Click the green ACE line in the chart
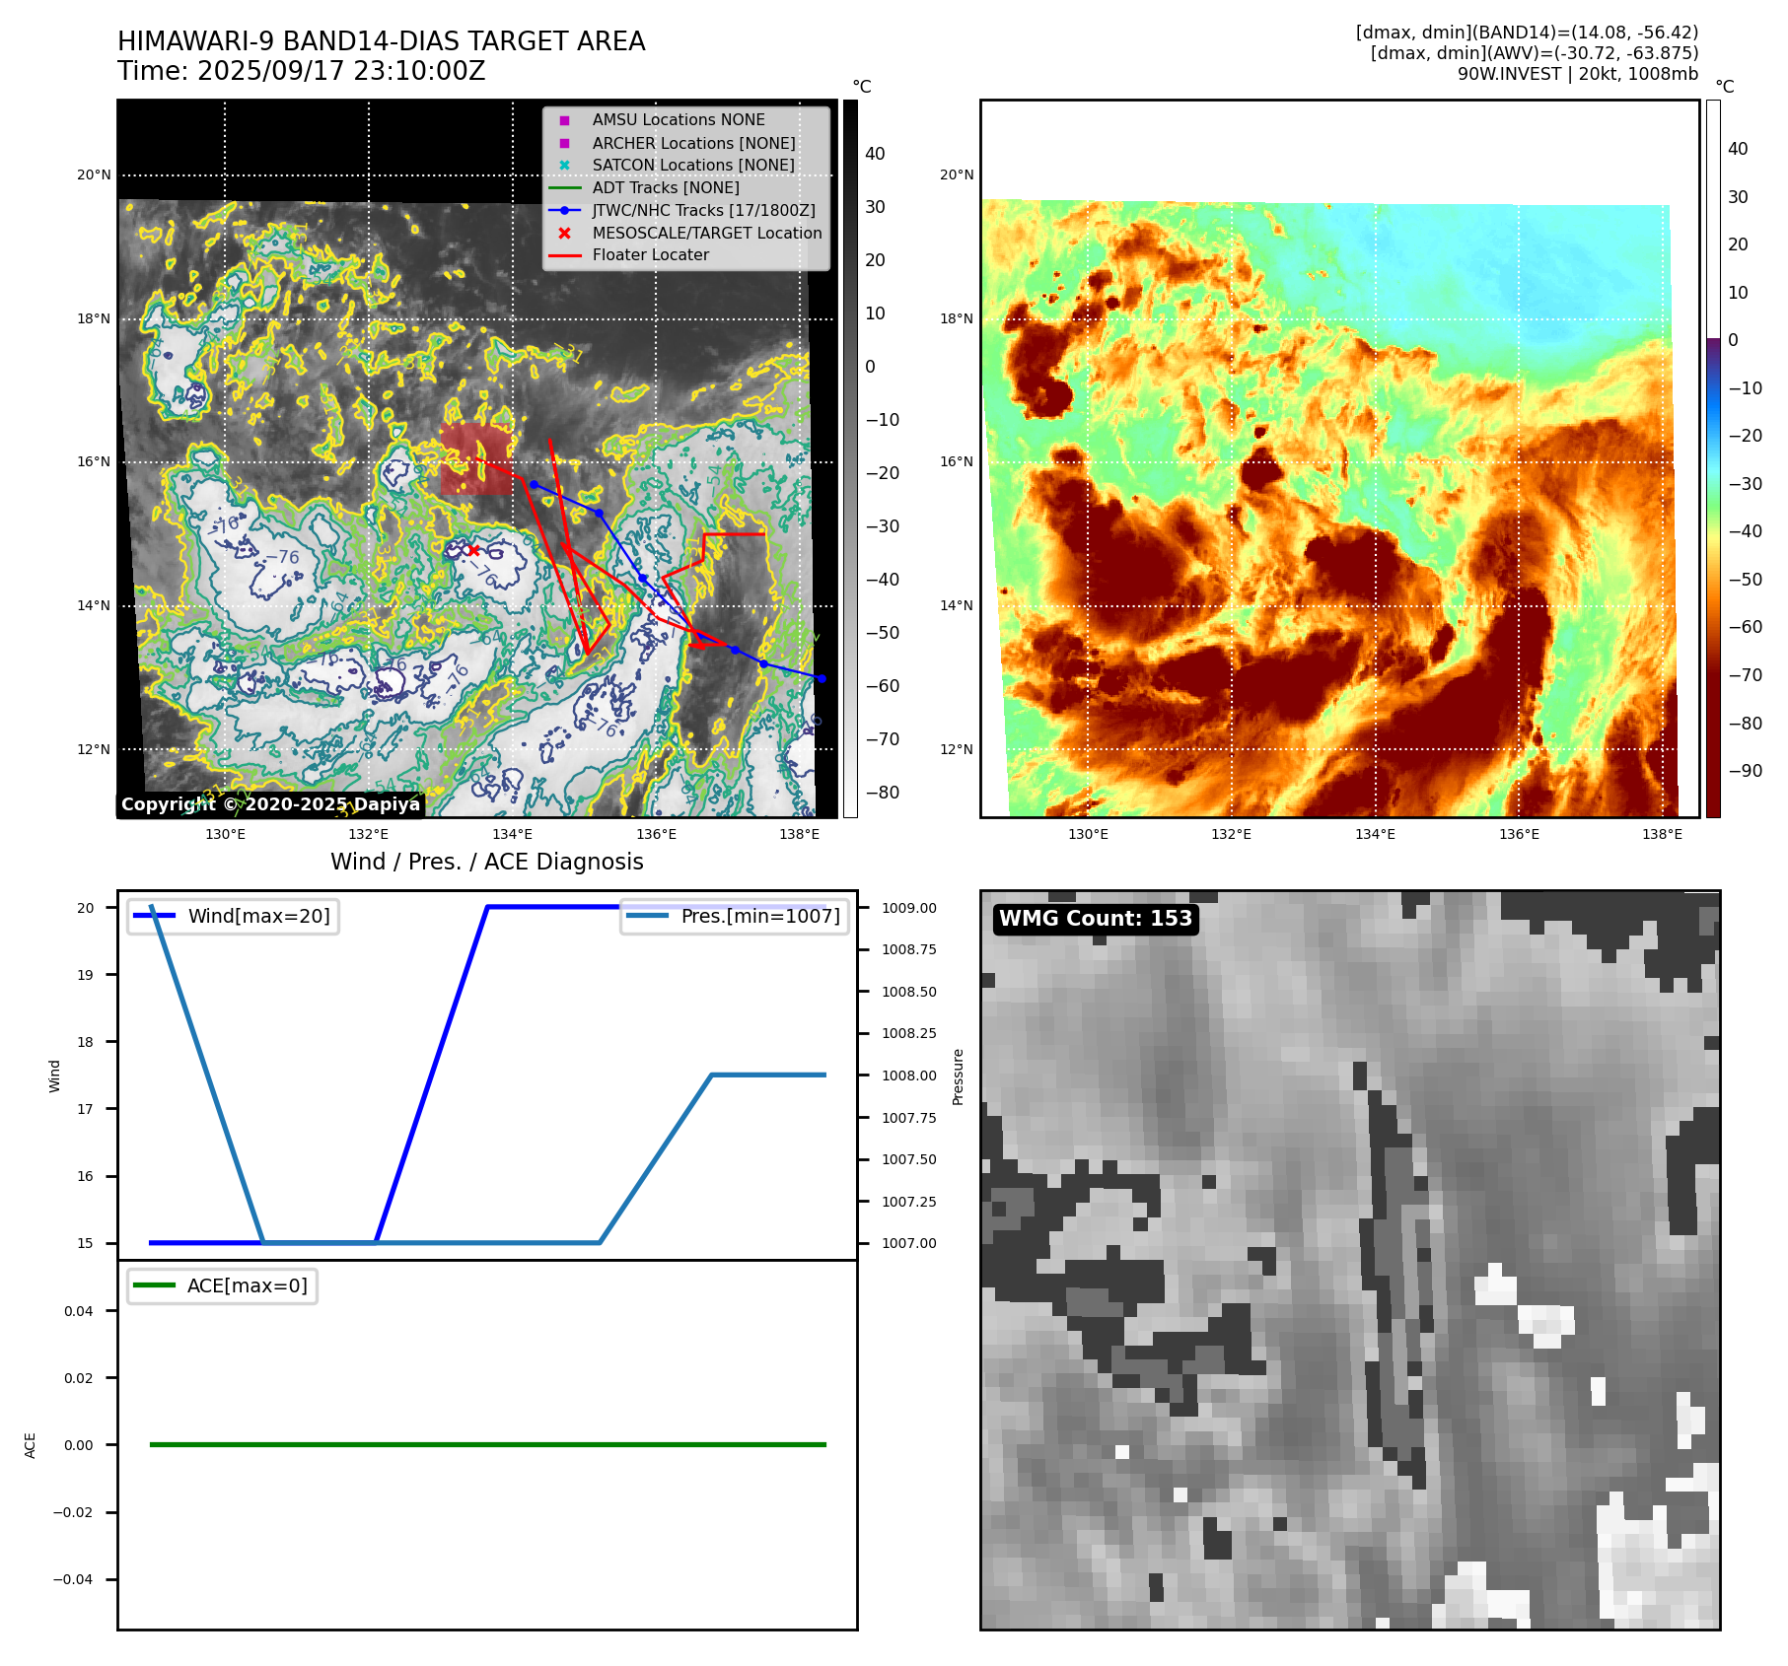The height and width of the screenshot is (1666, 1788). (487, 1444)
